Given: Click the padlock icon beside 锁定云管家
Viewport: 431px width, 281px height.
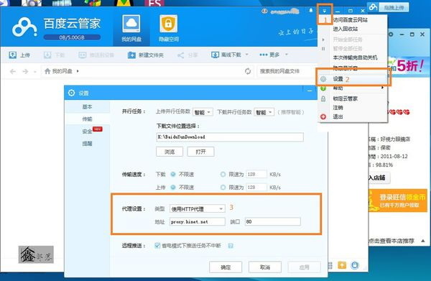Looking at the screenshot, I should (323, 98).
